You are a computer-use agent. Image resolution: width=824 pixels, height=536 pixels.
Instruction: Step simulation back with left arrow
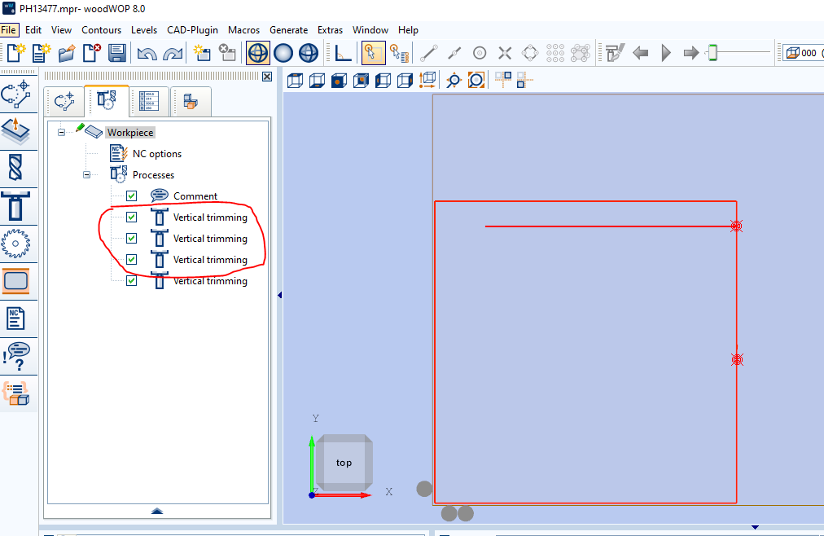pos(640,53)
